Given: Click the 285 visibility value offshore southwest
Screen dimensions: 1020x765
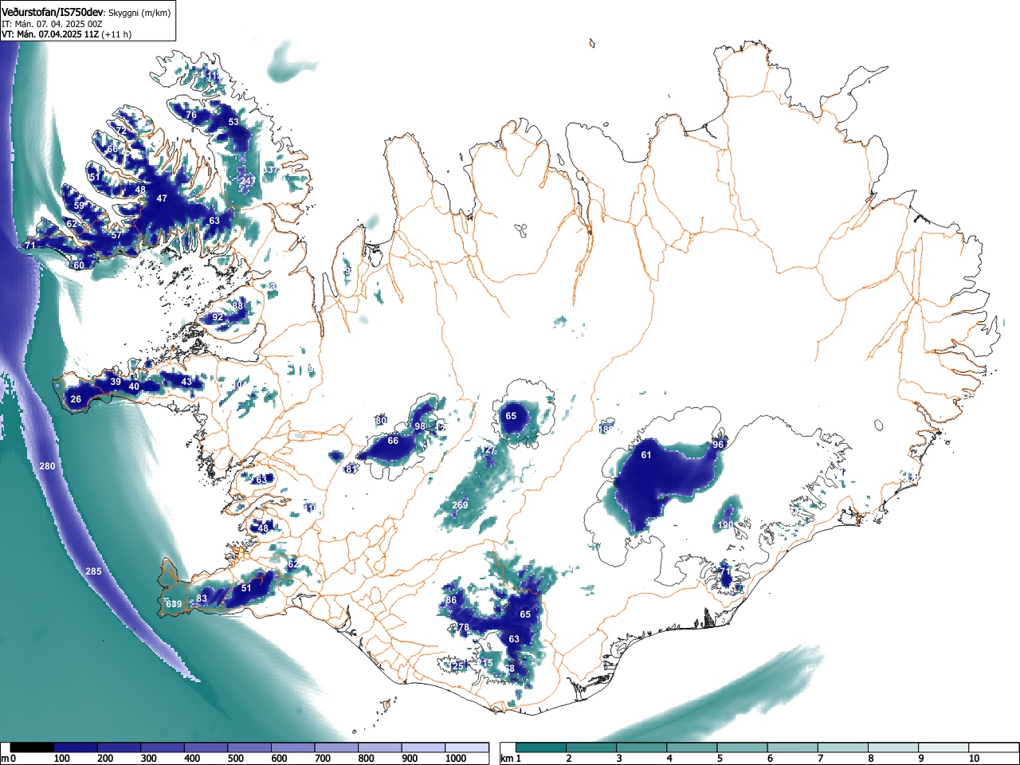Looking at the screenshot, I should tap(93, 571).
